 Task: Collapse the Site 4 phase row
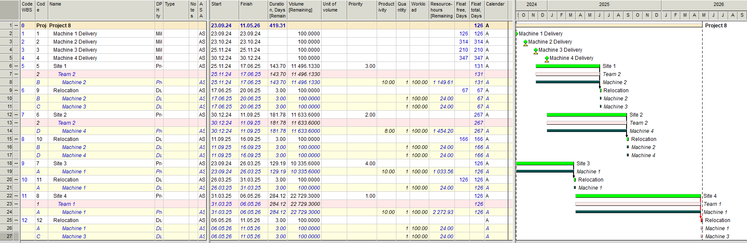click(x=16, y=196)
